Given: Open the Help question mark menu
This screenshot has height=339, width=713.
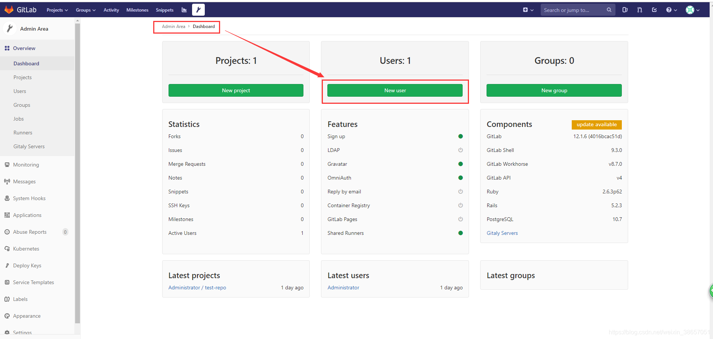Looking at the screenshot, I should click(x=672, y=10).
